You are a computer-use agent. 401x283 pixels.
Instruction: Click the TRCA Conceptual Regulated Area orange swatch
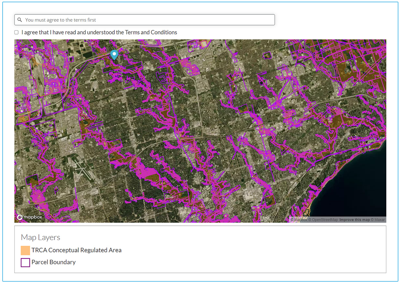25,250
